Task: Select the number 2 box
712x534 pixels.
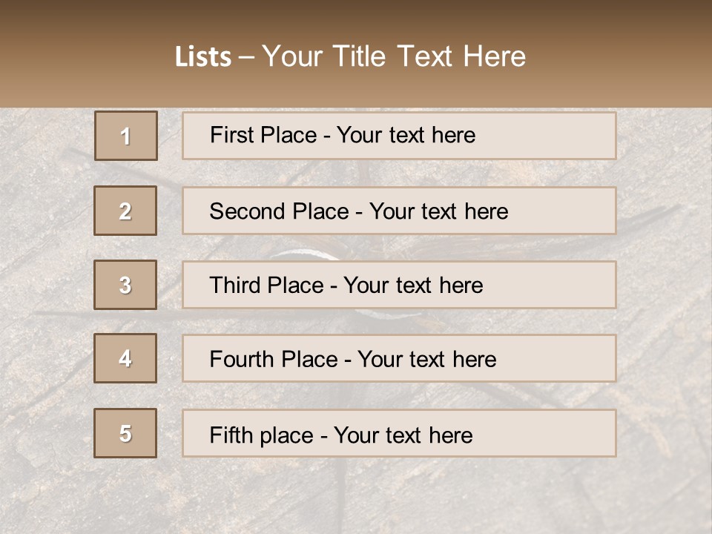Action: point(125,211)
